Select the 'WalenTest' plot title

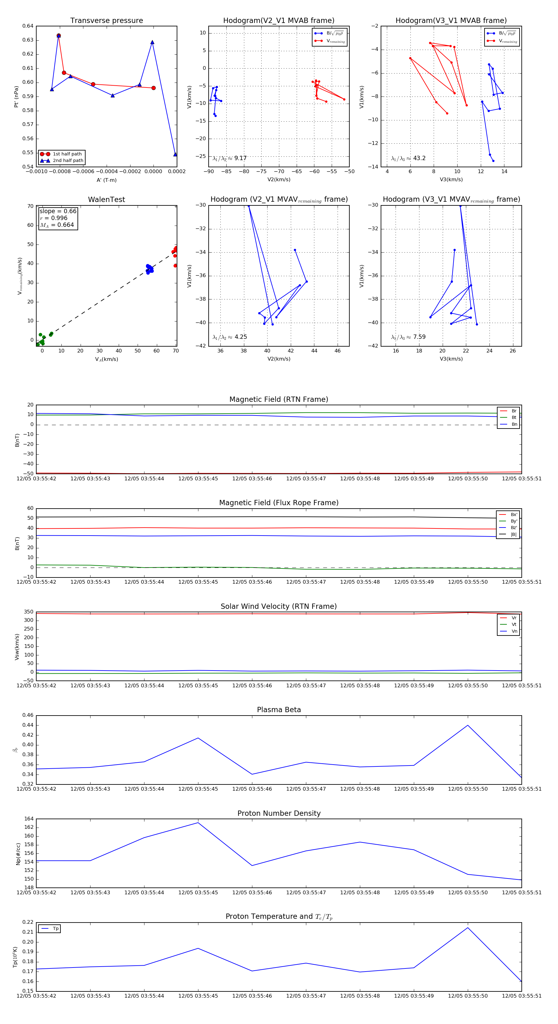(x=106, y=200)
